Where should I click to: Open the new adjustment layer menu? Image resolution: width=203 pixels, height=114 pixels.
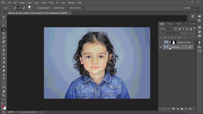pyautogui.click(x=178, y=109)
